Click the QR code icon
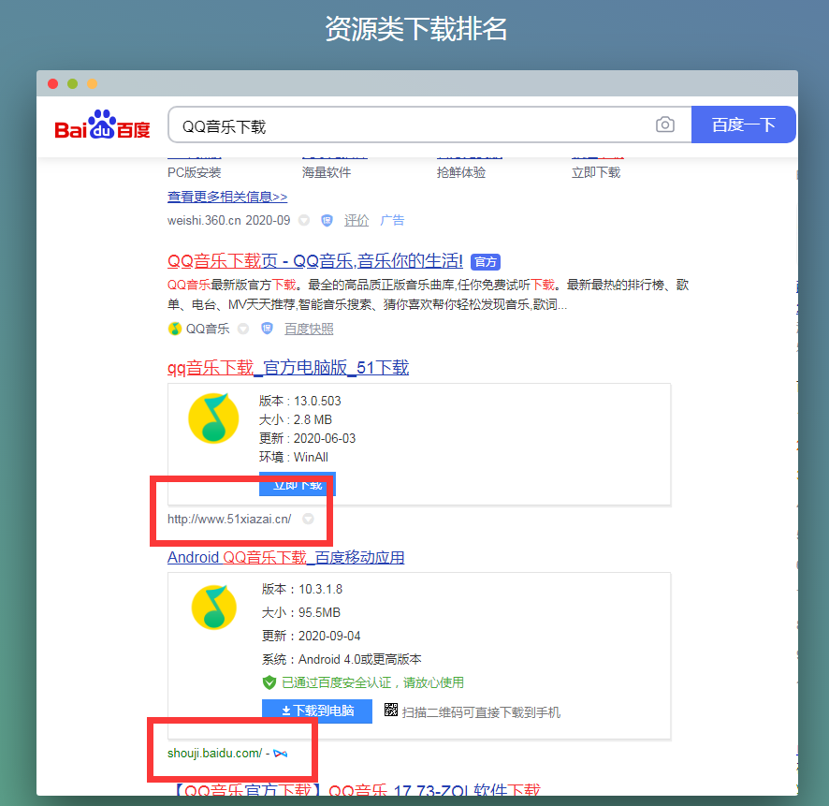Screen dimensions: 829x806 [391, 710]
